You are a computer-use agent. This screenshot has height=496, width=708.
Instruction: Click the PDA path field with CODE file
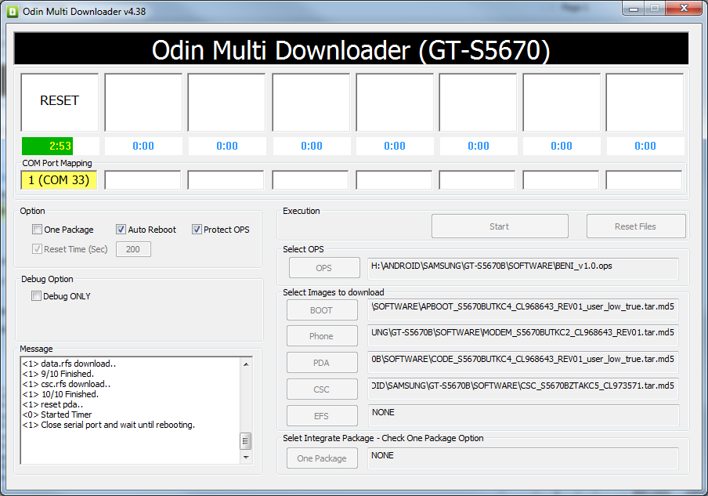pos(523,362)
